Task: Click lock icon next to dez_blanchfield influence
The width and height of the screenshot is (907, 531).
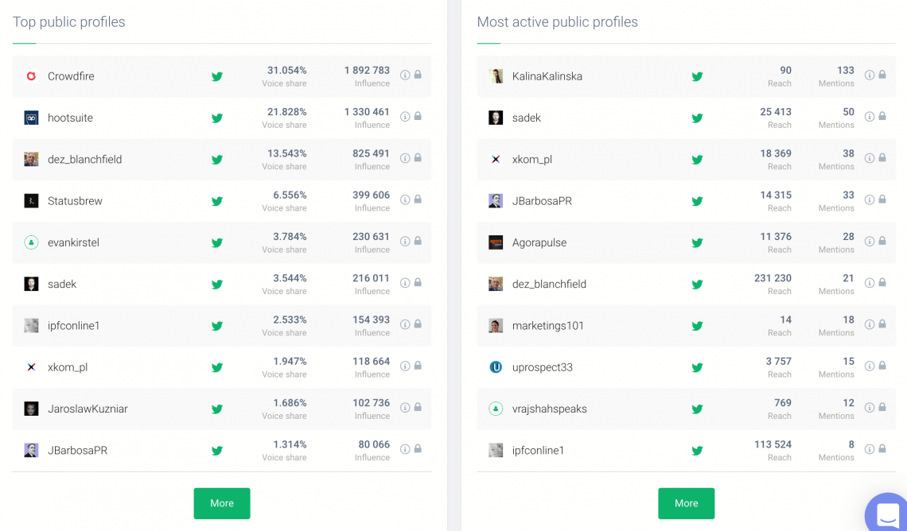Action: (418, 157)
